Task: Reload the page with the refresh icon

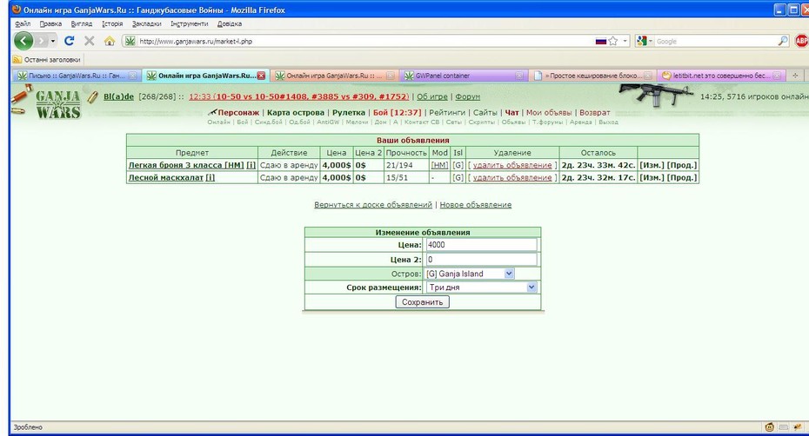Action: coord(69,41)
